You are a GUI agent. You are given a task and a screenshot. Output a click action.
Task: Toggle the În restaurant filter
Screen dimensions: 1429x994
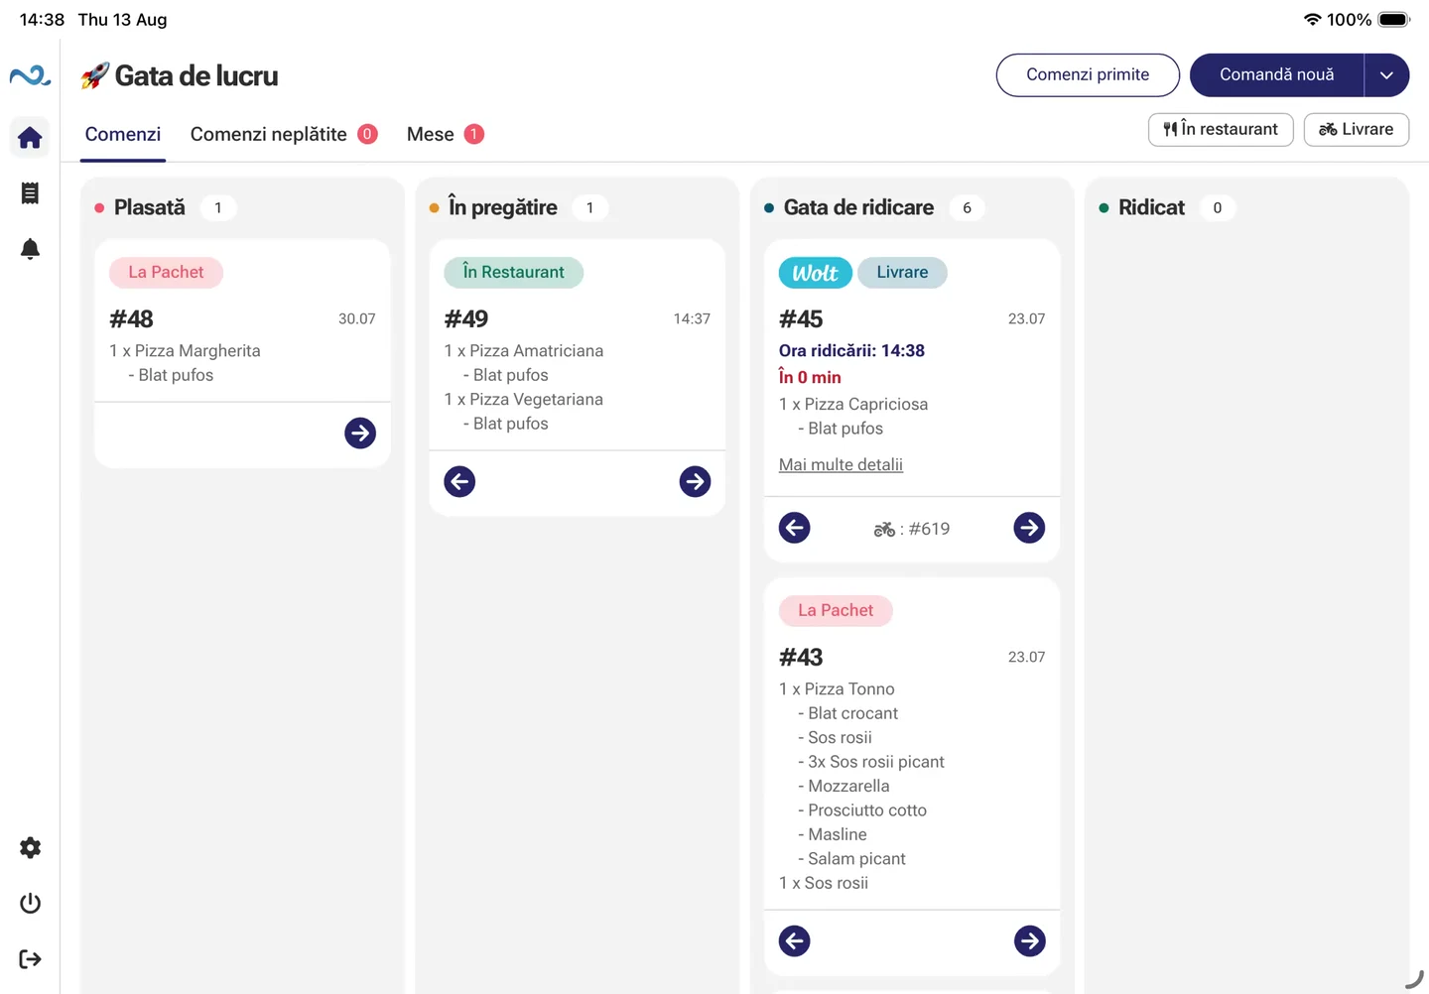(x=1221, y=129)
